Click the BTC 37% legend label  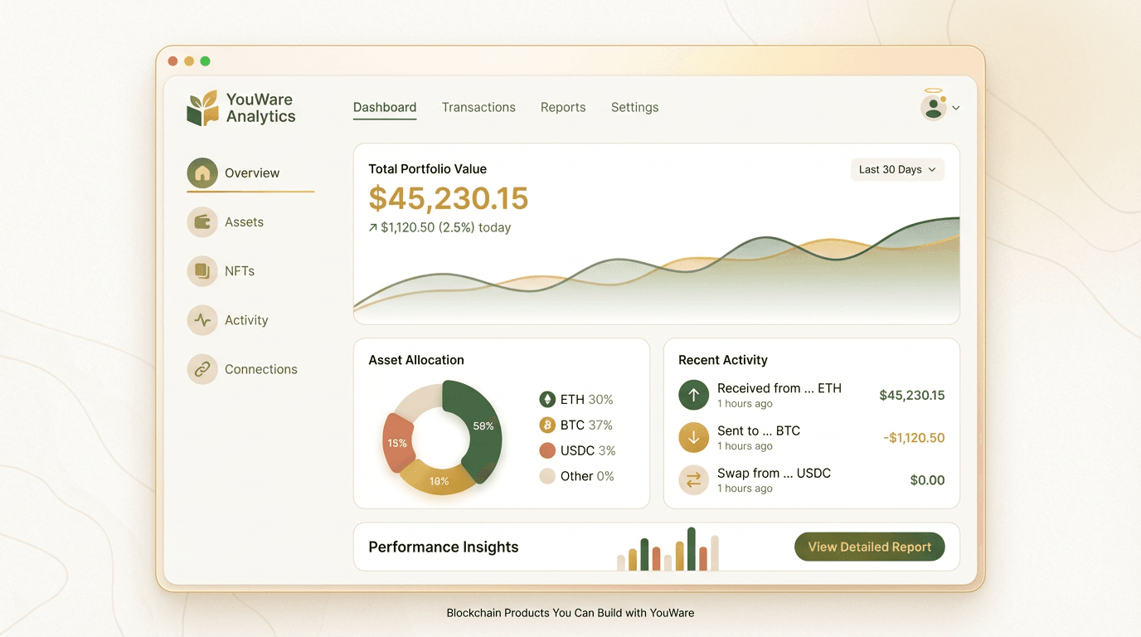586,425
